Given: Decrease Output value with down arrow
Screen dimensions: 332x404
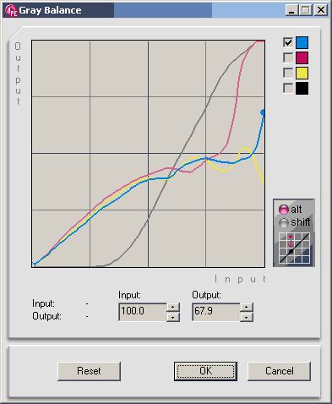Looking at the screenshot, I should [x=247, y=317].
